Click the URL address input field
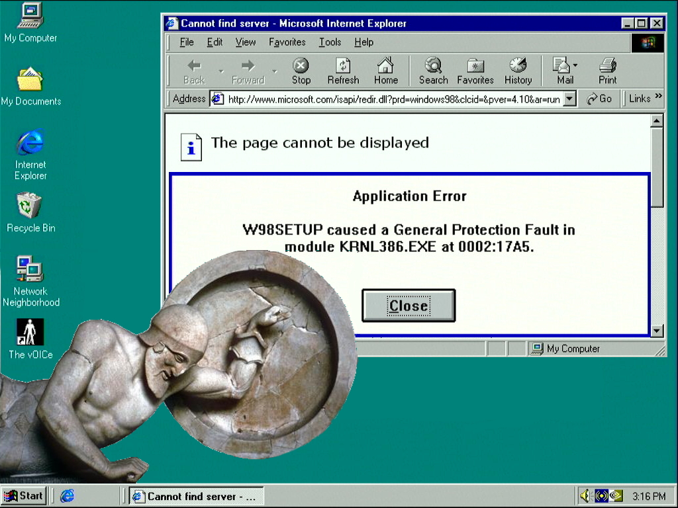The width and height of the screenshot is (678, 508). [393, 99]
